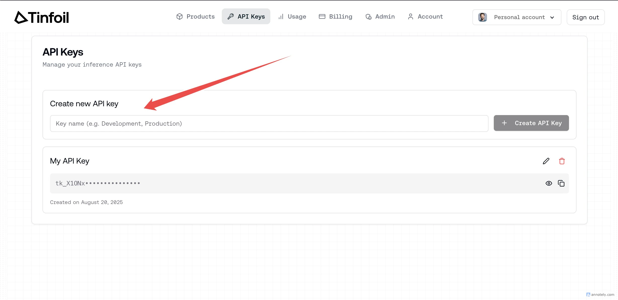Screen dimensions: 618x300
Task: Select the Products cube icon
Action: click(x=179, y=16)
